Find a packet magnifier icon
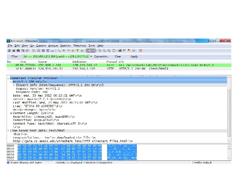The height and width of the screenshot is (178, 238). 59,50
